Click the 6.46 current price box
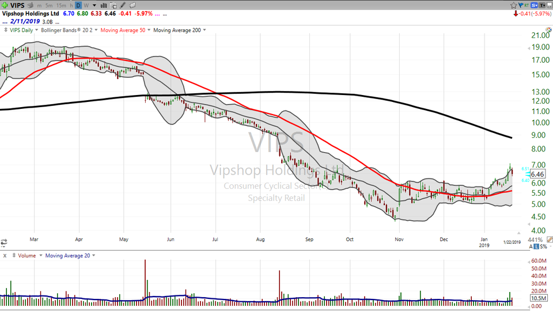553x311 pixels. click(x=537, y=174)
